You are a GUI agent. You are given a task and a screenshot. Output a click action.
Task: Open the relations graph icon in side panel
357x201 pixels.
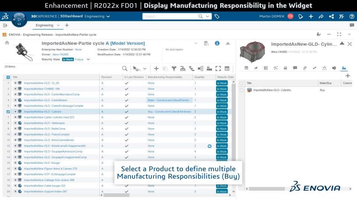(x=276, y=68)
